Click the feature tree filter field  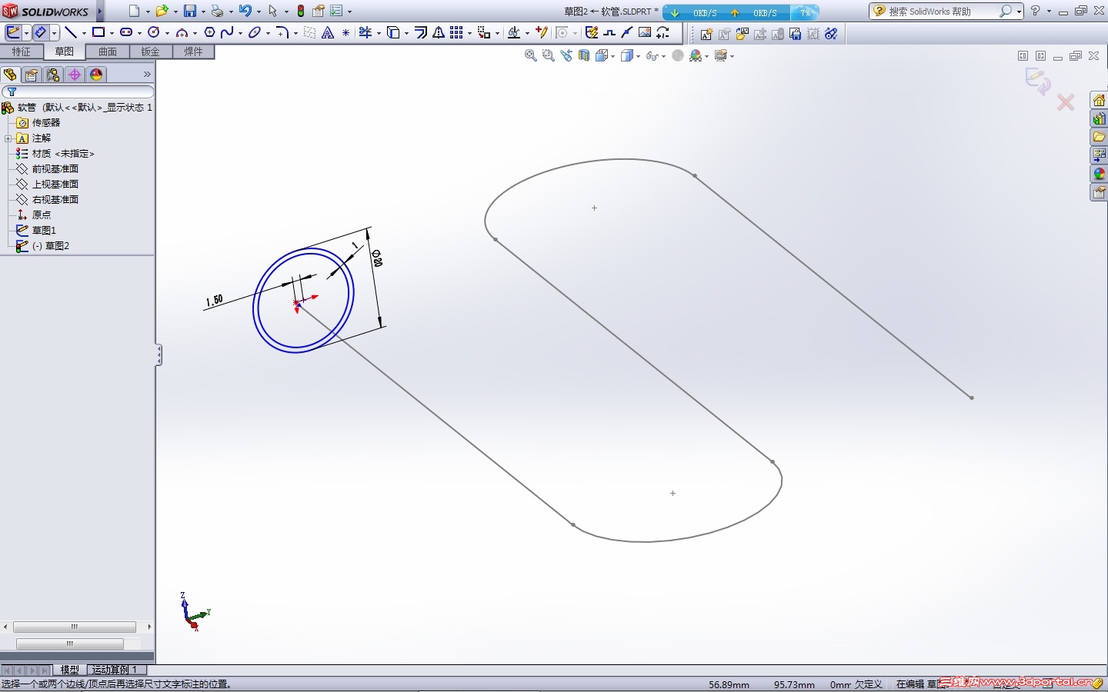pos(78,91)
